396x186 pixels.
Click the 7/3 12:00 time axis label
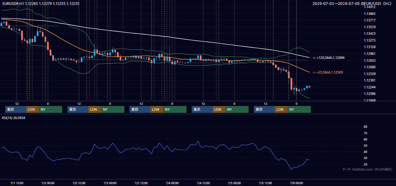click(141, 183)
